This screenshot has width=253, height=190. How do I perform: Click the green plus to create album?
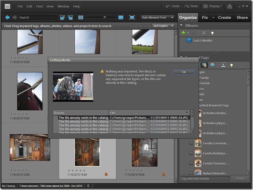(x=183, y=33)
